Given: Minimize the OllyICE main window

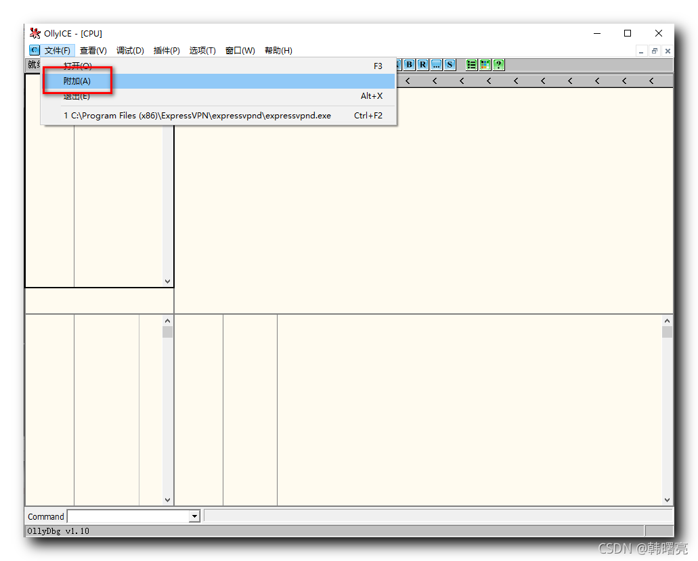Looking at the screenshot, I should click(x=597, y=33).
